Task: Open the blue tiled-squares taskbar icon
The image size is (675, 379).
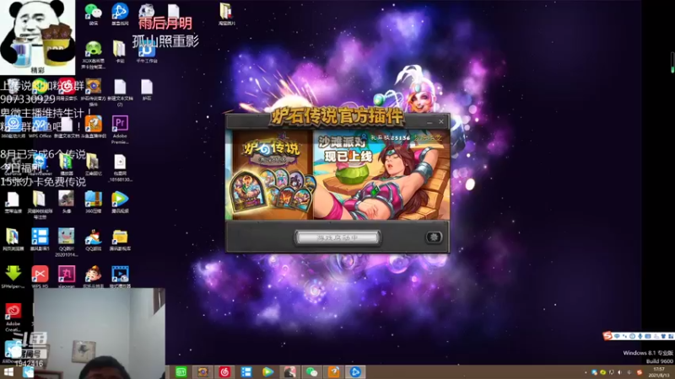Action: [x=246, y=372]
